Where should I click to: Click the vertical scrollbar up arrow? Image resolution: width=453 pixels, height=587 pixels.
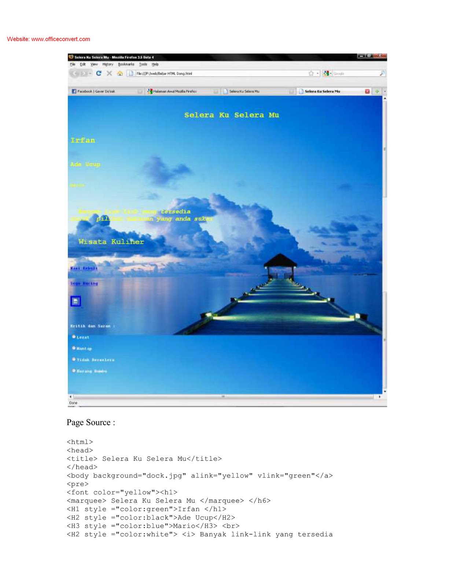pyautogui.click(x=384, y=98)
